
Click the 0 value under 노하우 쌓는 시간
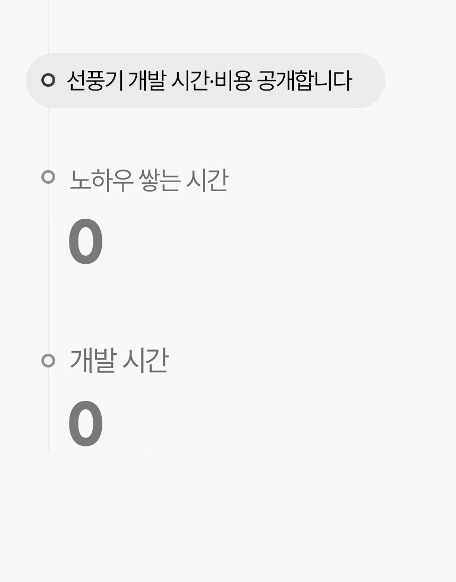coord(85,243)
